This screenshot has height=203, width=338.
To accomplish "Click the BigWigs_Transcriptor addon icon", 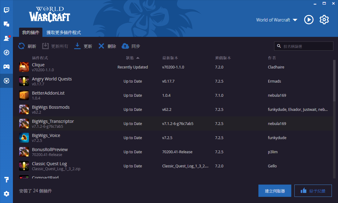I will pyautogui.click(x=24, y=123).
